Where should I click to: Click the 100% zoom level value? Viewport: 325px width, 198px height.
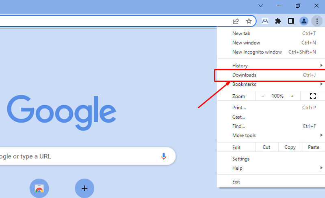click(277, 96)
